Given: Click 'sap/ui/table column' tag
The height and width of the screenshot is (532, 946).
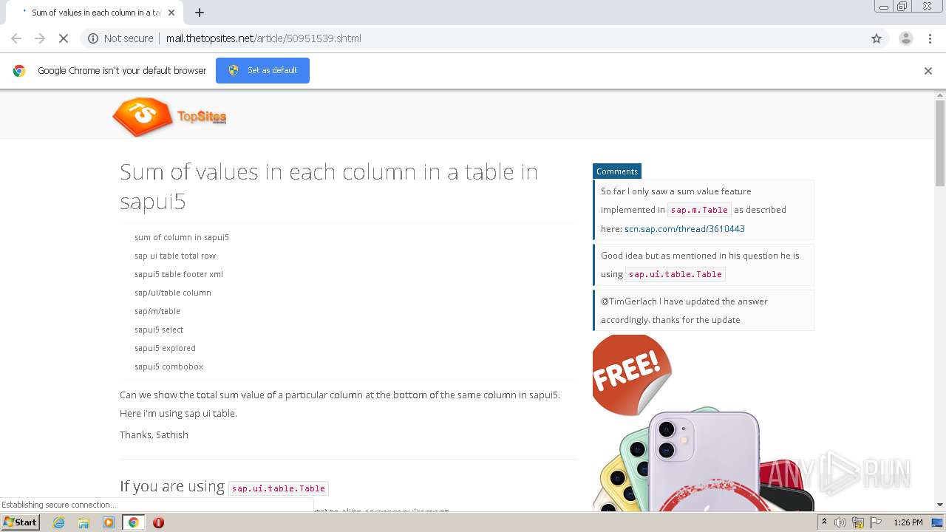Looking at the screenshot, I should [x=173, y=293].
